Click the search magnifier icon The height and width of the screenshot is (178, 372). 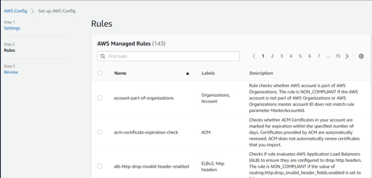coord(103,56)
